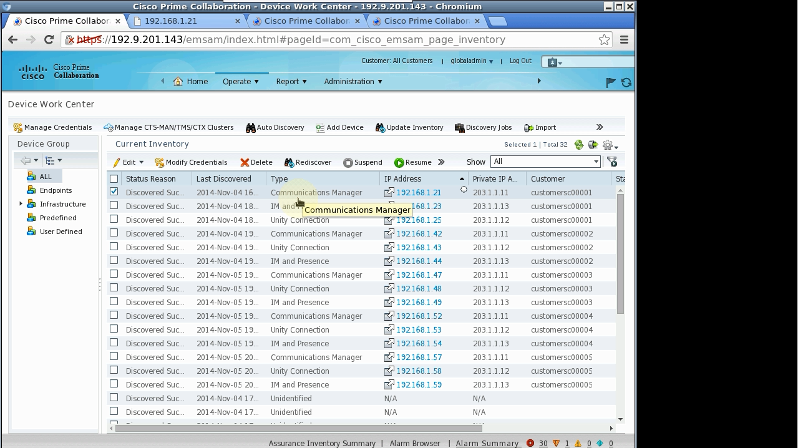Screen dimensions: 798x448
Task: Show more device toolbar actions after Import
Action: 600,127
